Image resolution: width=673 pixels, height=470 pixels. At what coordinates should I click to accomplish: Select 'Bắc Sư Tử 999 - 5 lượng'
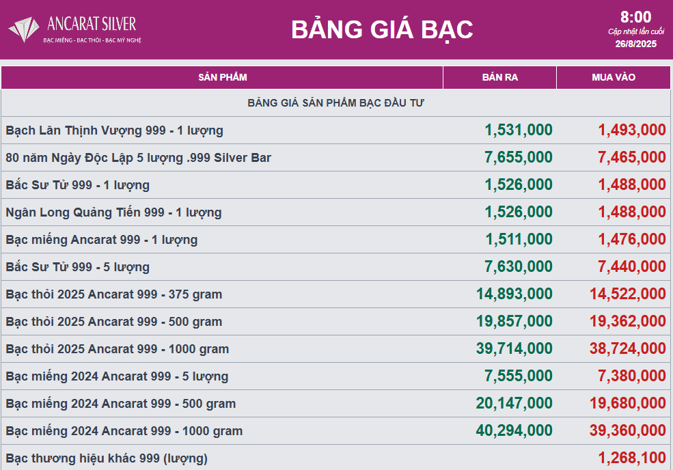click(77, 266)
